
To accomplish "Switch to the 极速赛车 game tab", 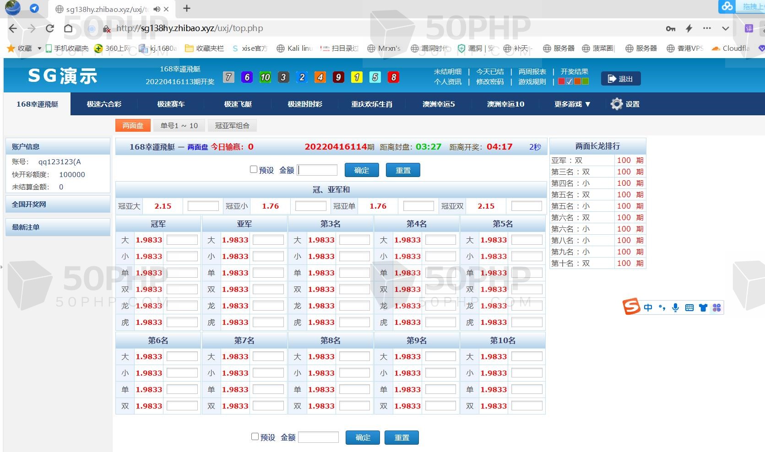I will coord(171,104).
